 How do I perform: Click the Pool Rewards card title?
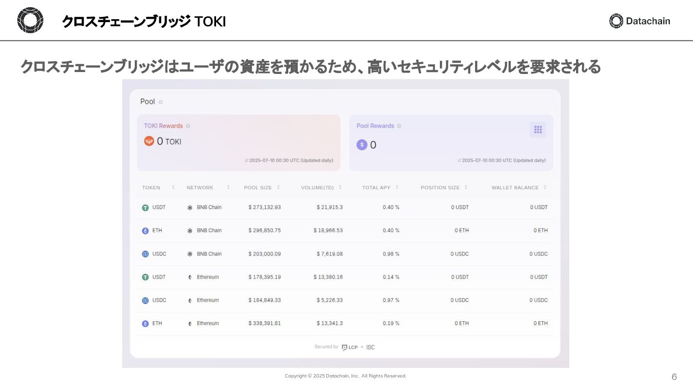[375, 126]
